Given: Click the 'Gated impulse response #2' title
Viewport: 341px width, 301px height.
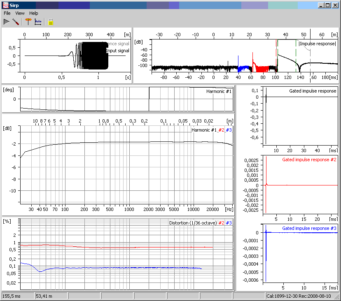Looking at the screenshot, I should coord(309,160).
